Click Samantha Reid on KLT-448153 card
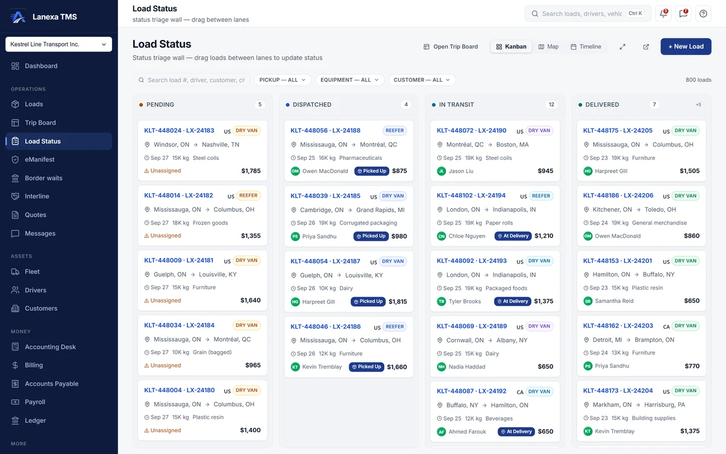Image resolution: width=726 pixels, height=454 pixels. 614,301
